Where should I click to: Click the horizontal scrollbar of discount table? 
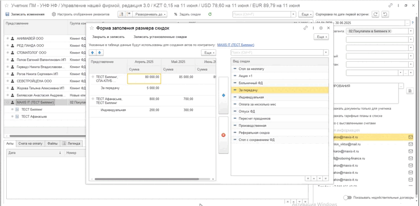146,179
